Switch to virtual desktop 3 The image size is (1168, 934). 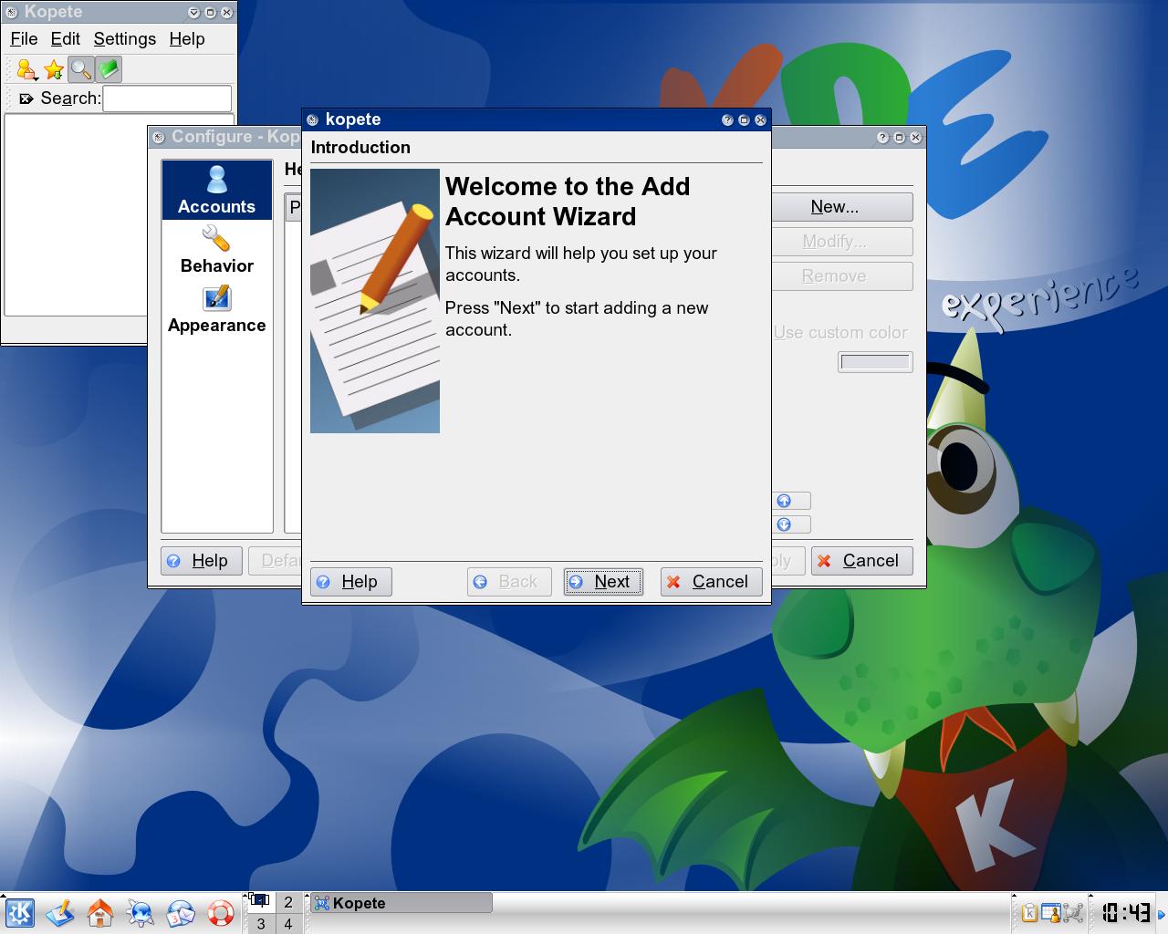tap(261, 924)
